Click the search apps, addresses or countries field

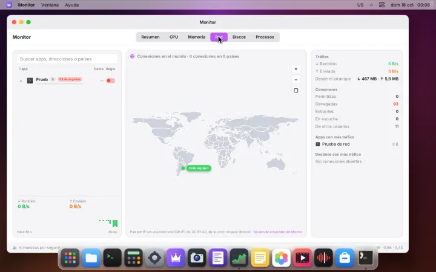67,59
